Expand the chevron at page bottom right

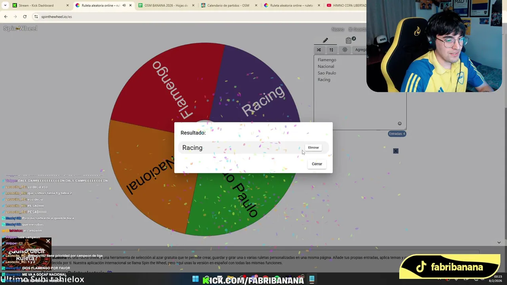(499, 242)
